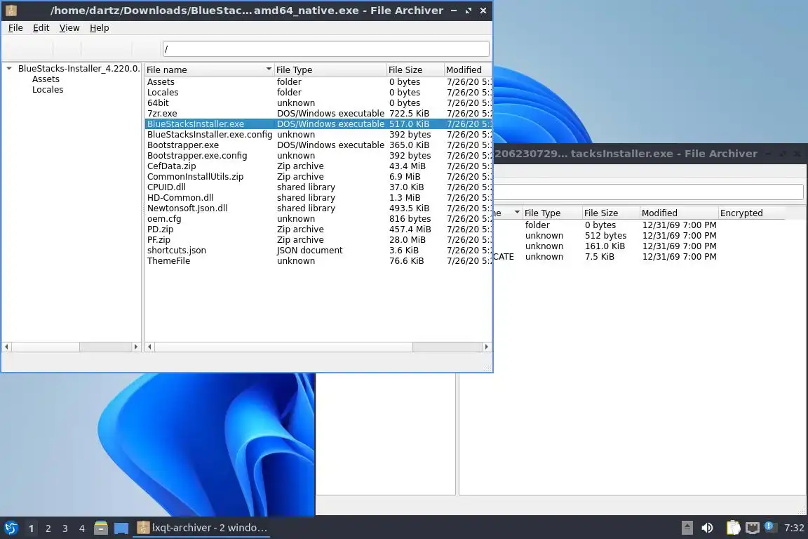Click the folder type cell in background window

coord(537,225)
